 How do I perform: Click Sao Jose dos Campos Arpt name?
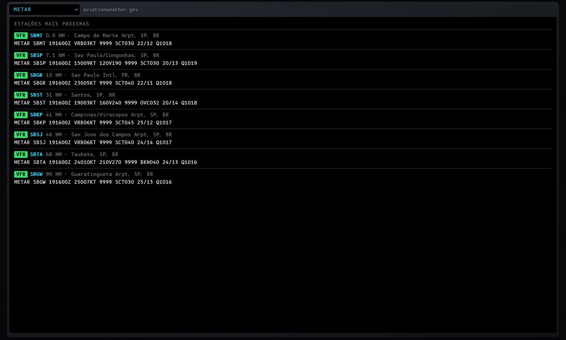click(121, 134)
